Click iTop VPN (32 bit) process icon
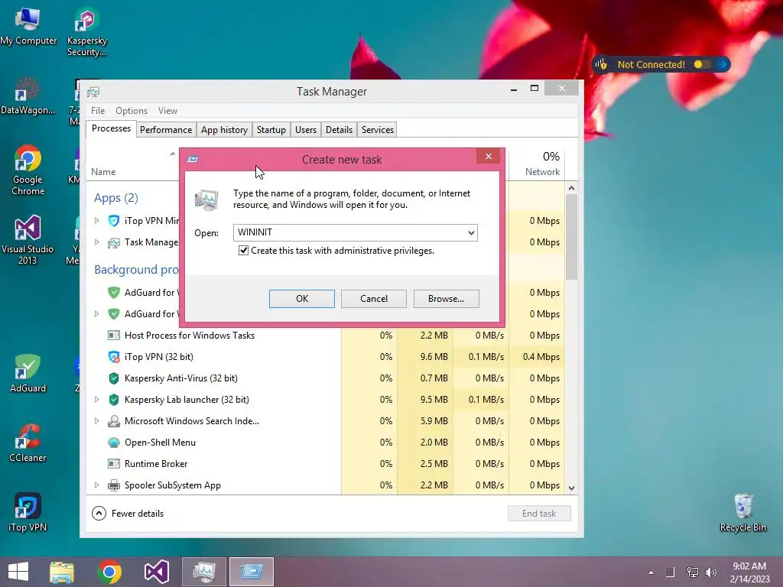783x587 pixels. pos(114,357)
